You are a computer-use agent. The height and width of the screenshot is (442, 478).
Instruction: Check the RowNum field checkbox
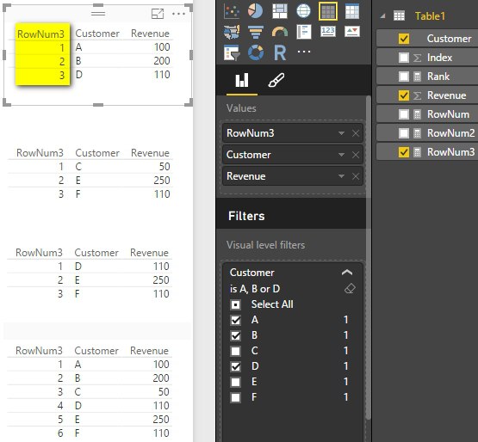(x=404, y=114)
